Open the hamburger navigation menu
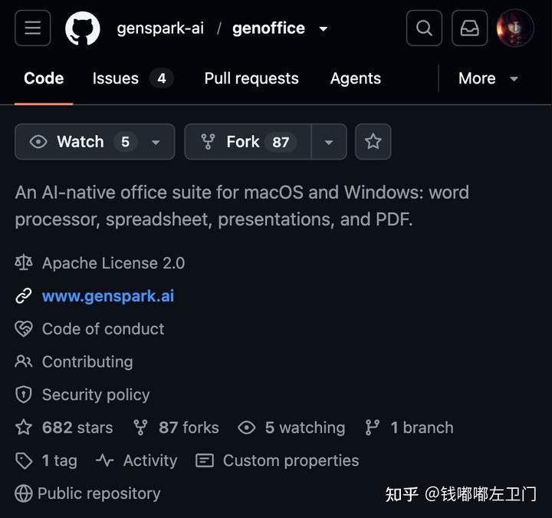This screenshot has width=552, height=518. [33, 28]
